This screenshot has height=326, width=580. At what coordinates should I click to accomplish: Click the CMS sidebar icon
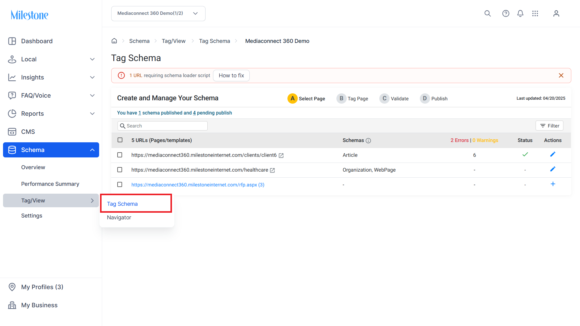[12, 132]
